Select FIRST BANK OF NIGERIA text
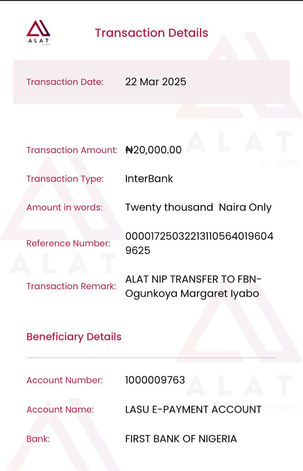The height and width of the screenshot is (471, 303). 181,439
